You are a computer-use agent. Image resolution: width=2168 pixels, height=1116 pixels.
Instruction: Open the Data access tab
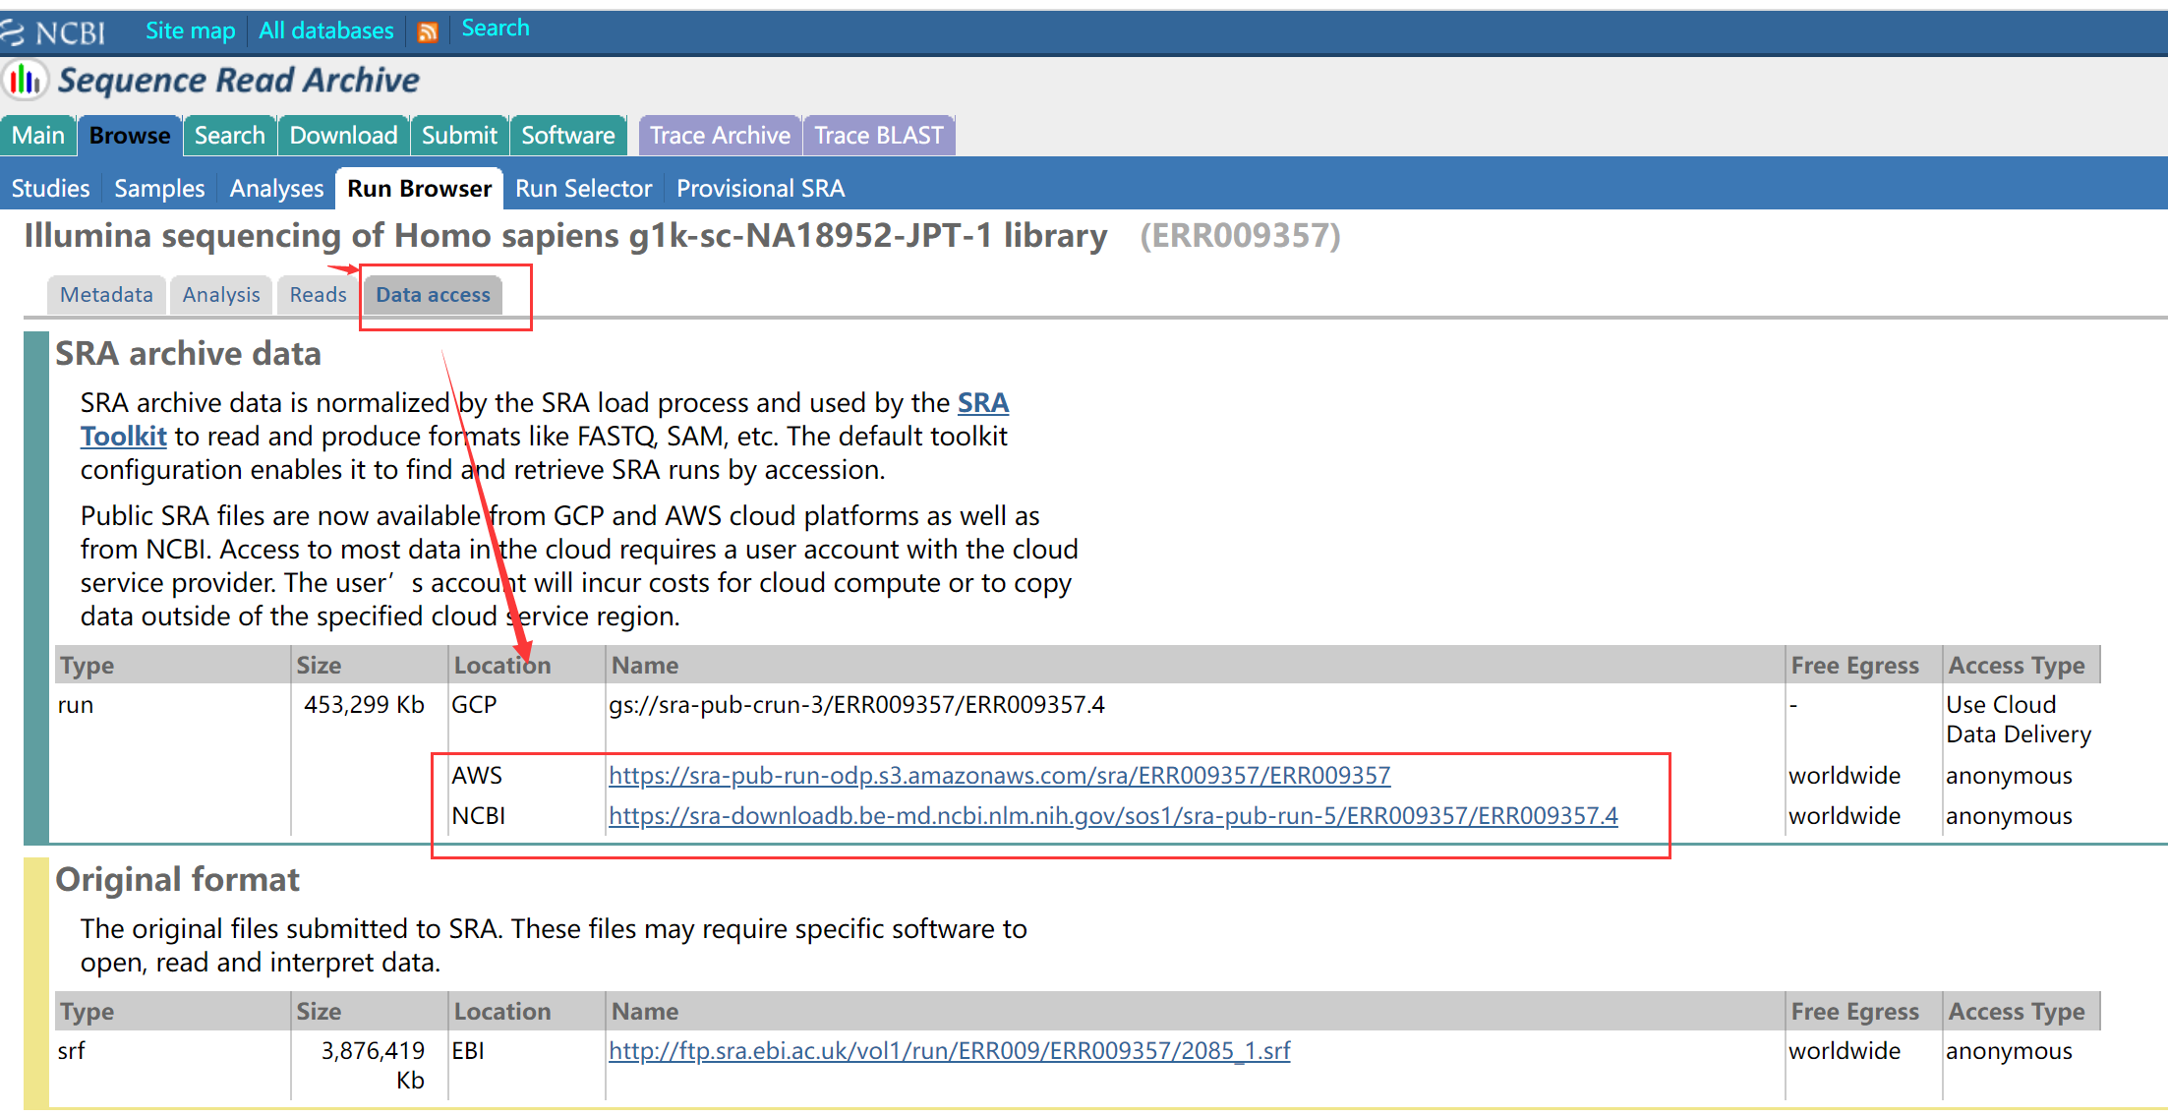point(433,295)
